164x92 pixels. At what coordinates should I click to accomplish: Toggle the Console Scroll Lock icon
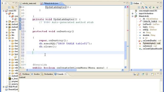point(138,74)
